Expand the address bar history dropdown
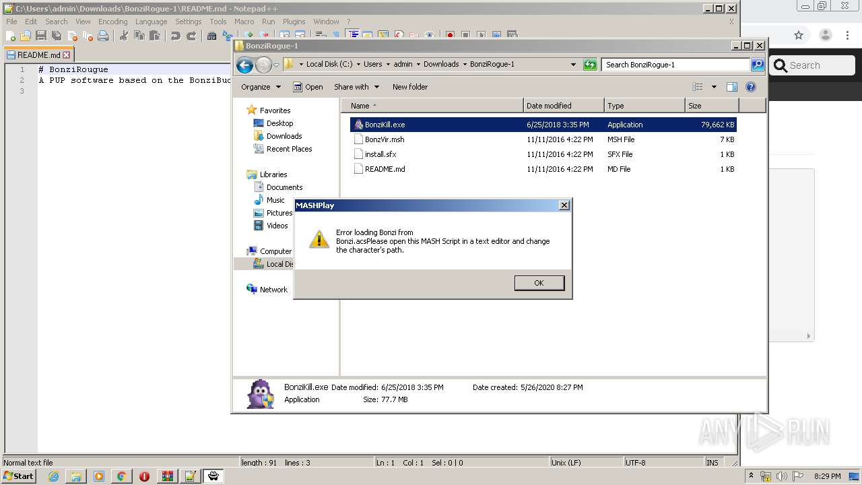This screenshot has width=862, height=485. click(x=573, y=65)
